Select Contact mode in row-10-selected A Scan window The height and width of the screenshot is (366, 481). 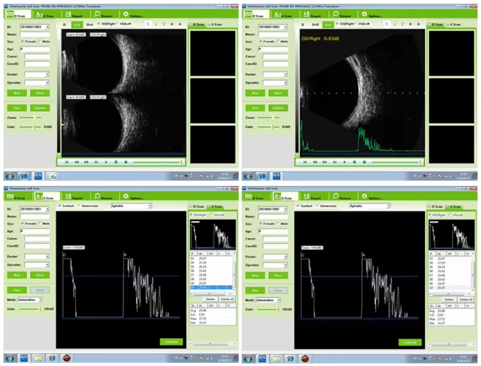(60, 206)
